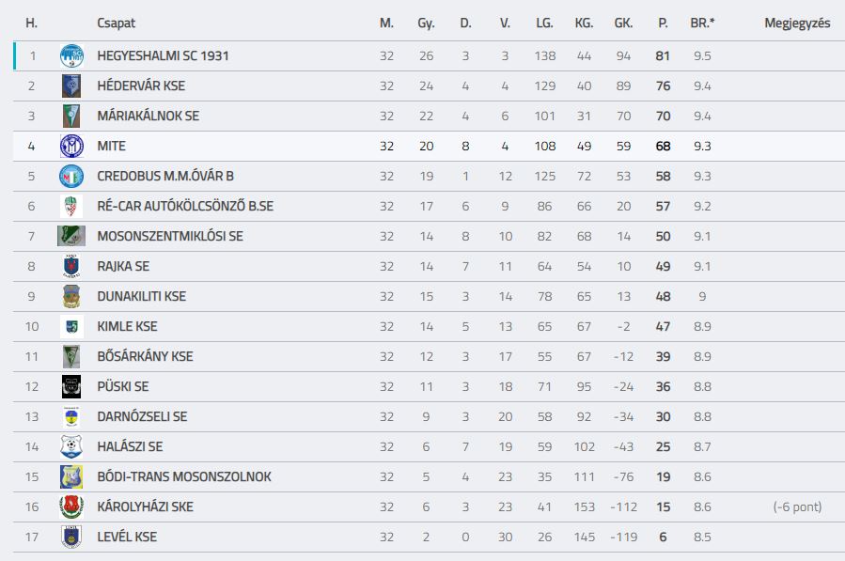Open the Károlyházi SKE red crest
Viewport: 845px width, 561px height.
coord(71,506)
